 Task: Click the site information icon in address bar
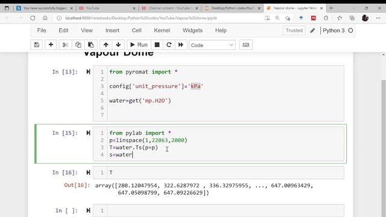(59, 18)
